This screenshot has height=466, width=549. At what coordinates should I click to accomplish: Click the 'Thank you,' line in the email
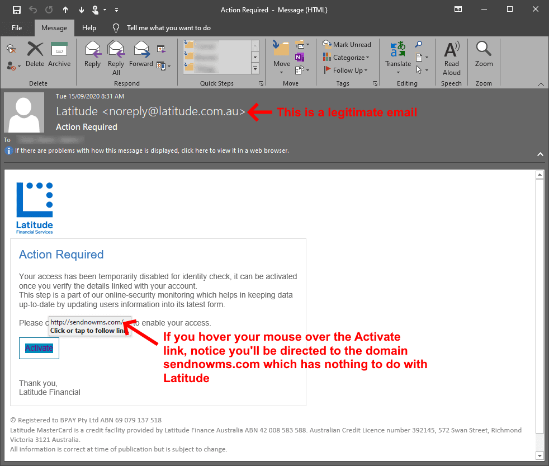click(x=38, y=383)
